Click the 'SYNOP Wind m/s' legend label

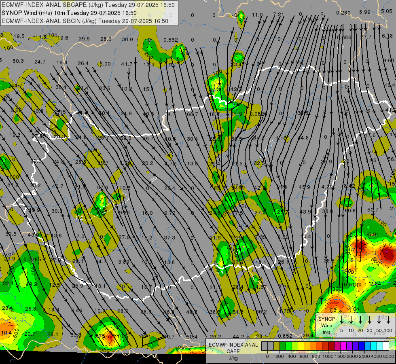click(326, 325)
